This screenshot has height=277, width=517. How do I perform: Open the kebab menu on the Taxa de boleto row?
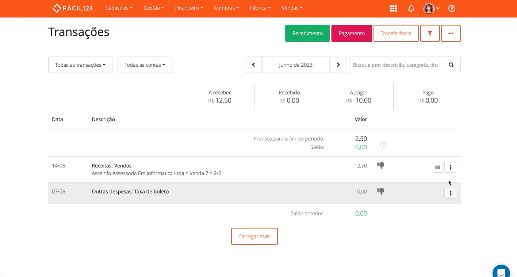click(x=451, y=193)
